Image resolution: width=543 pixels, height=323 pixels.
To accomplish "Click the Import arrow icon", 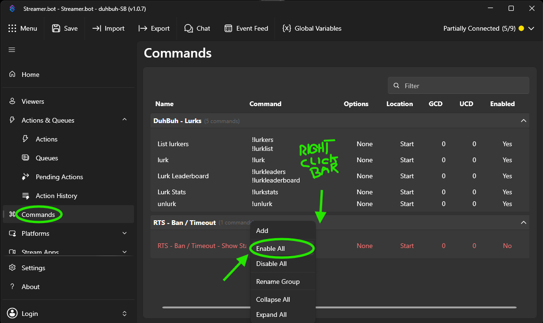I will click(97, 28).
